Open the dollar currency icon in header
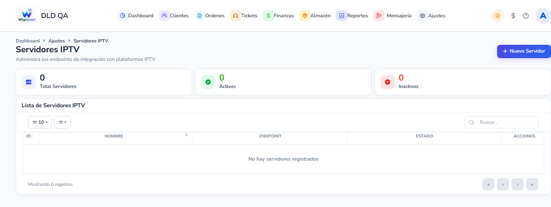The image size is (551, 207). [513, 16]
